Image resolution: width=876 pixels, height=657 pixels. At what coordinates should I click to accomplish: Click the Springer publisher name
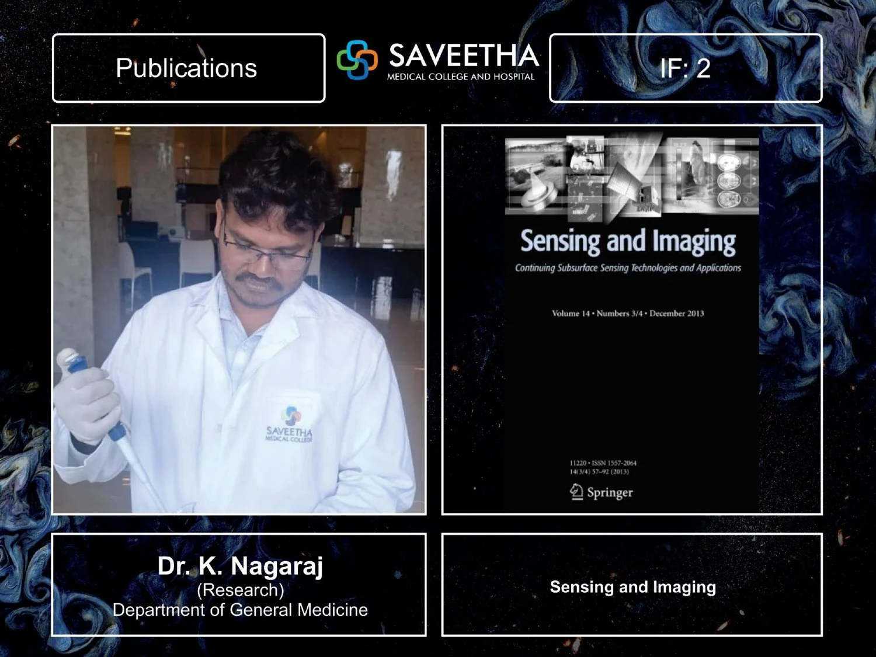click(610, 492)
